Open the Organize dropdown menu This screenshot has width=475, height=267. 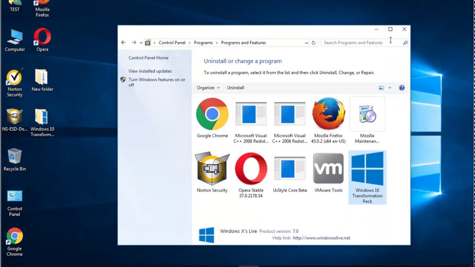click(208, 88)
